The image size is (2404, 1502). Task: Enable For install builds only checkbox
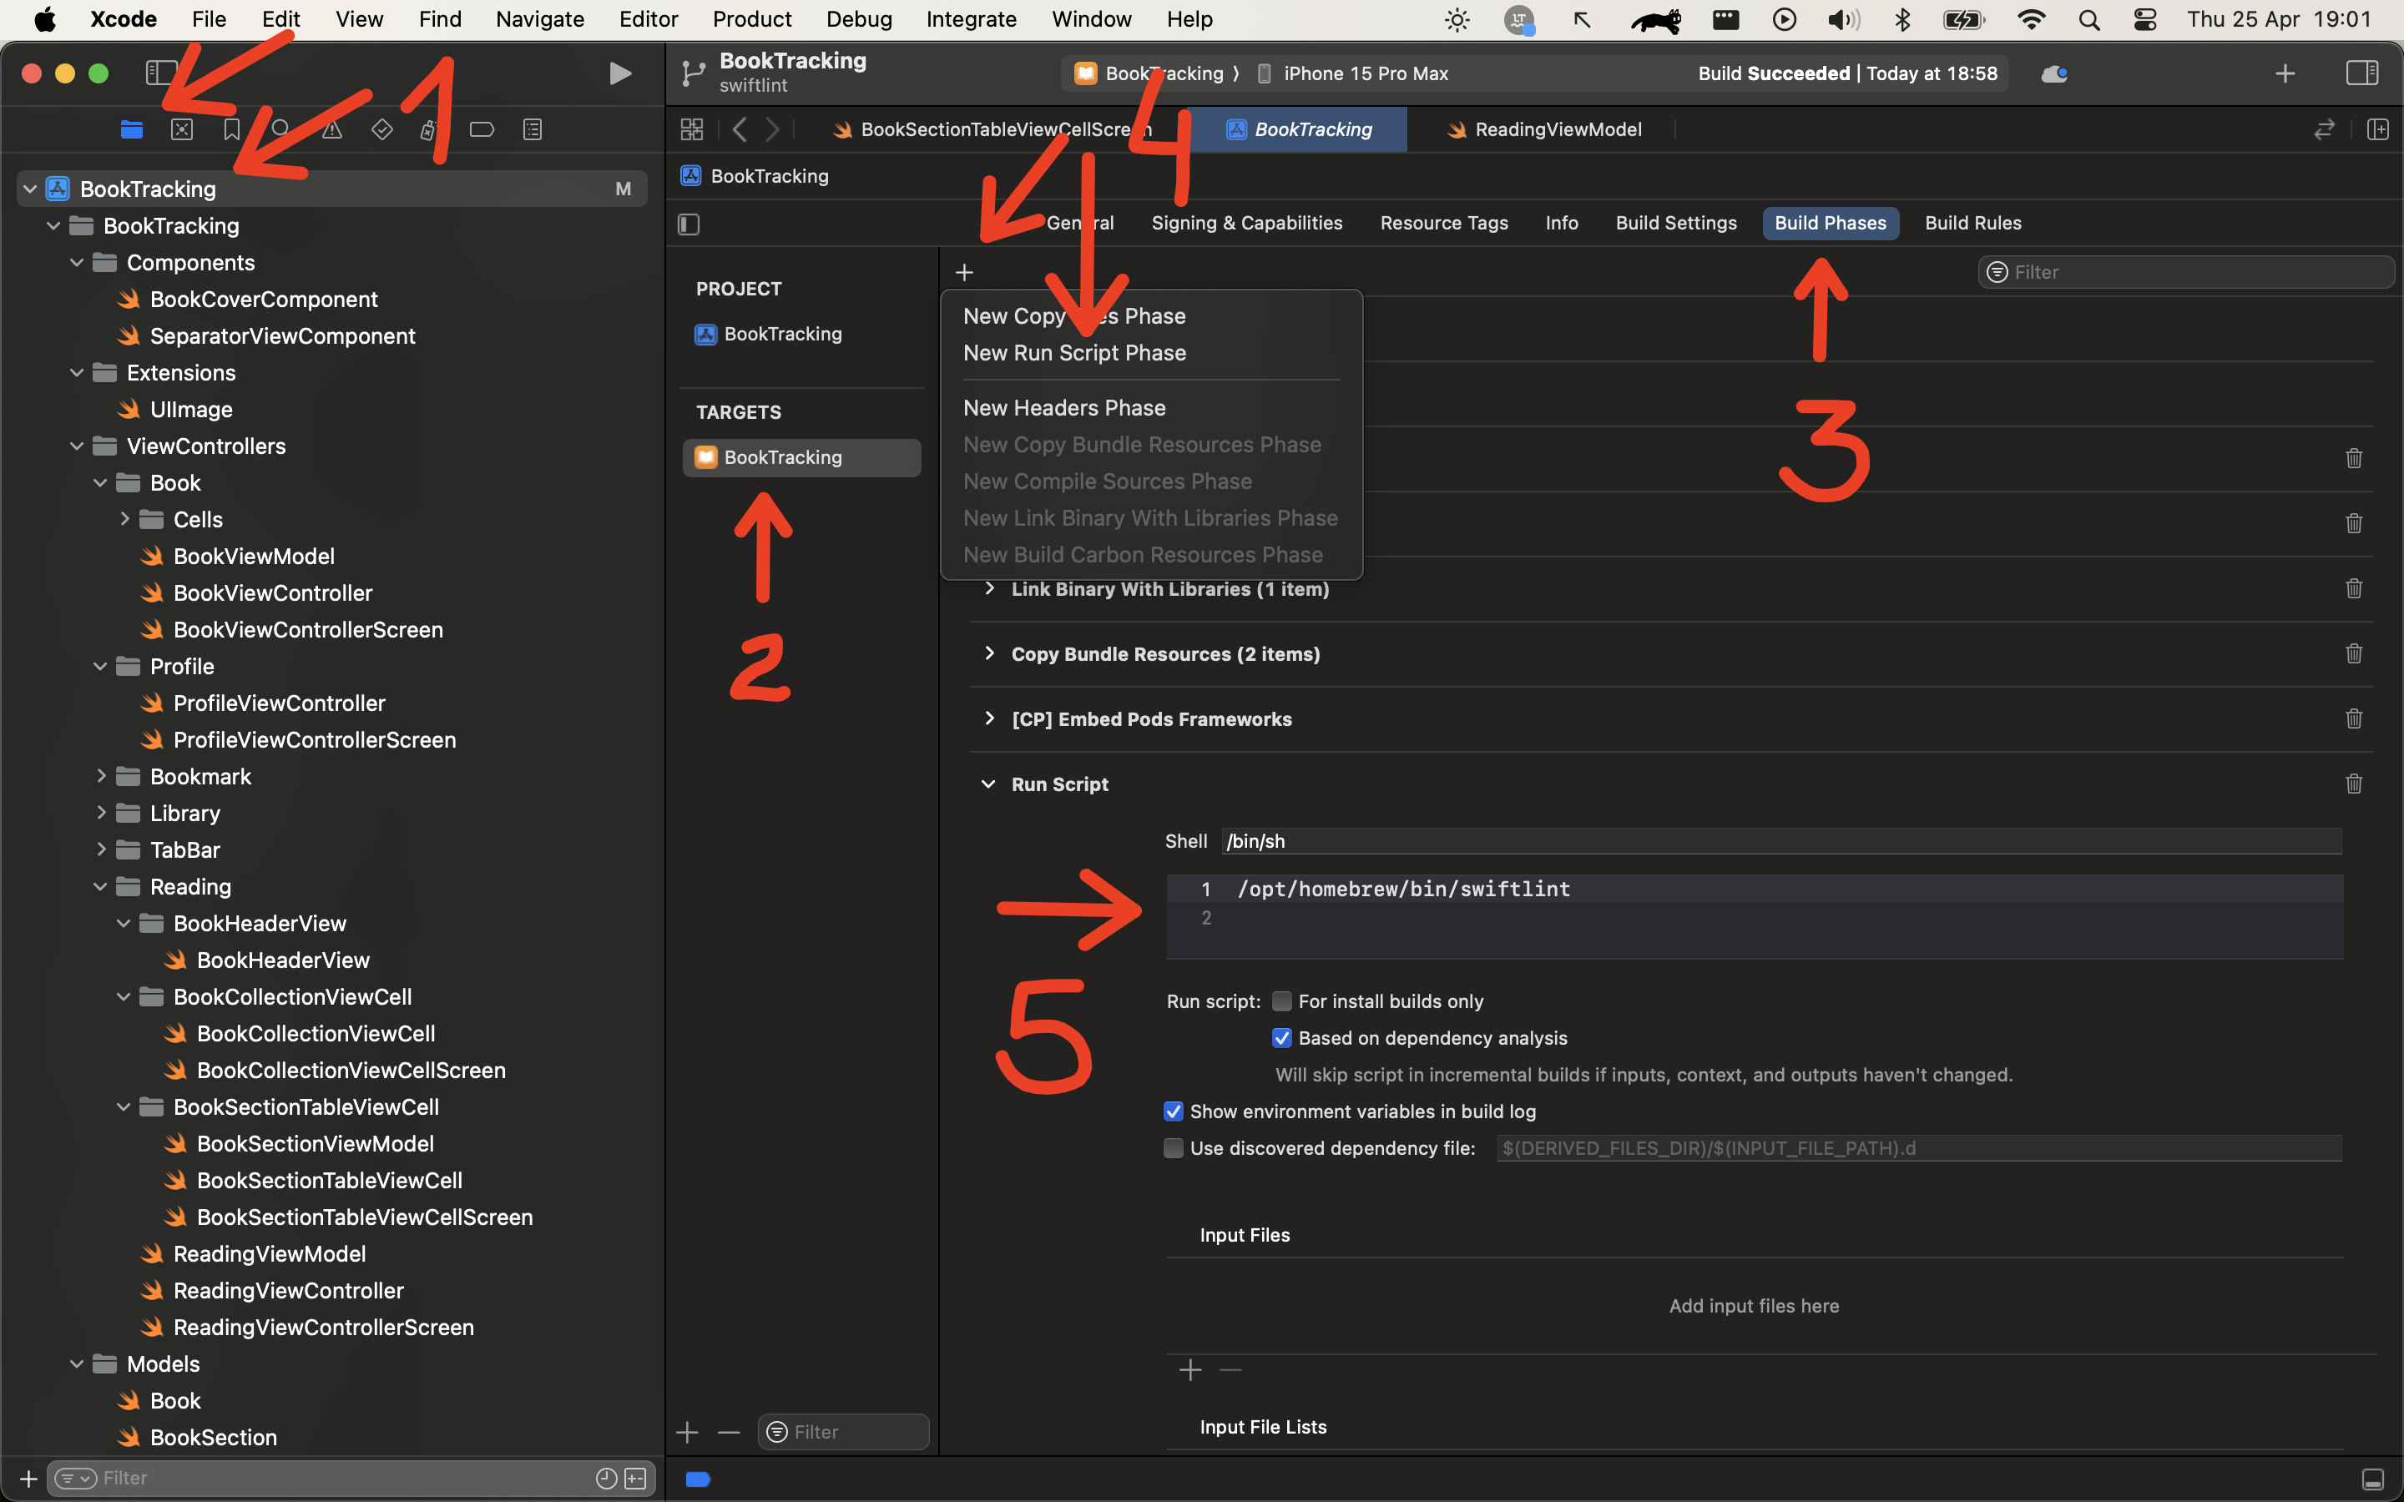(1282, 1001)
